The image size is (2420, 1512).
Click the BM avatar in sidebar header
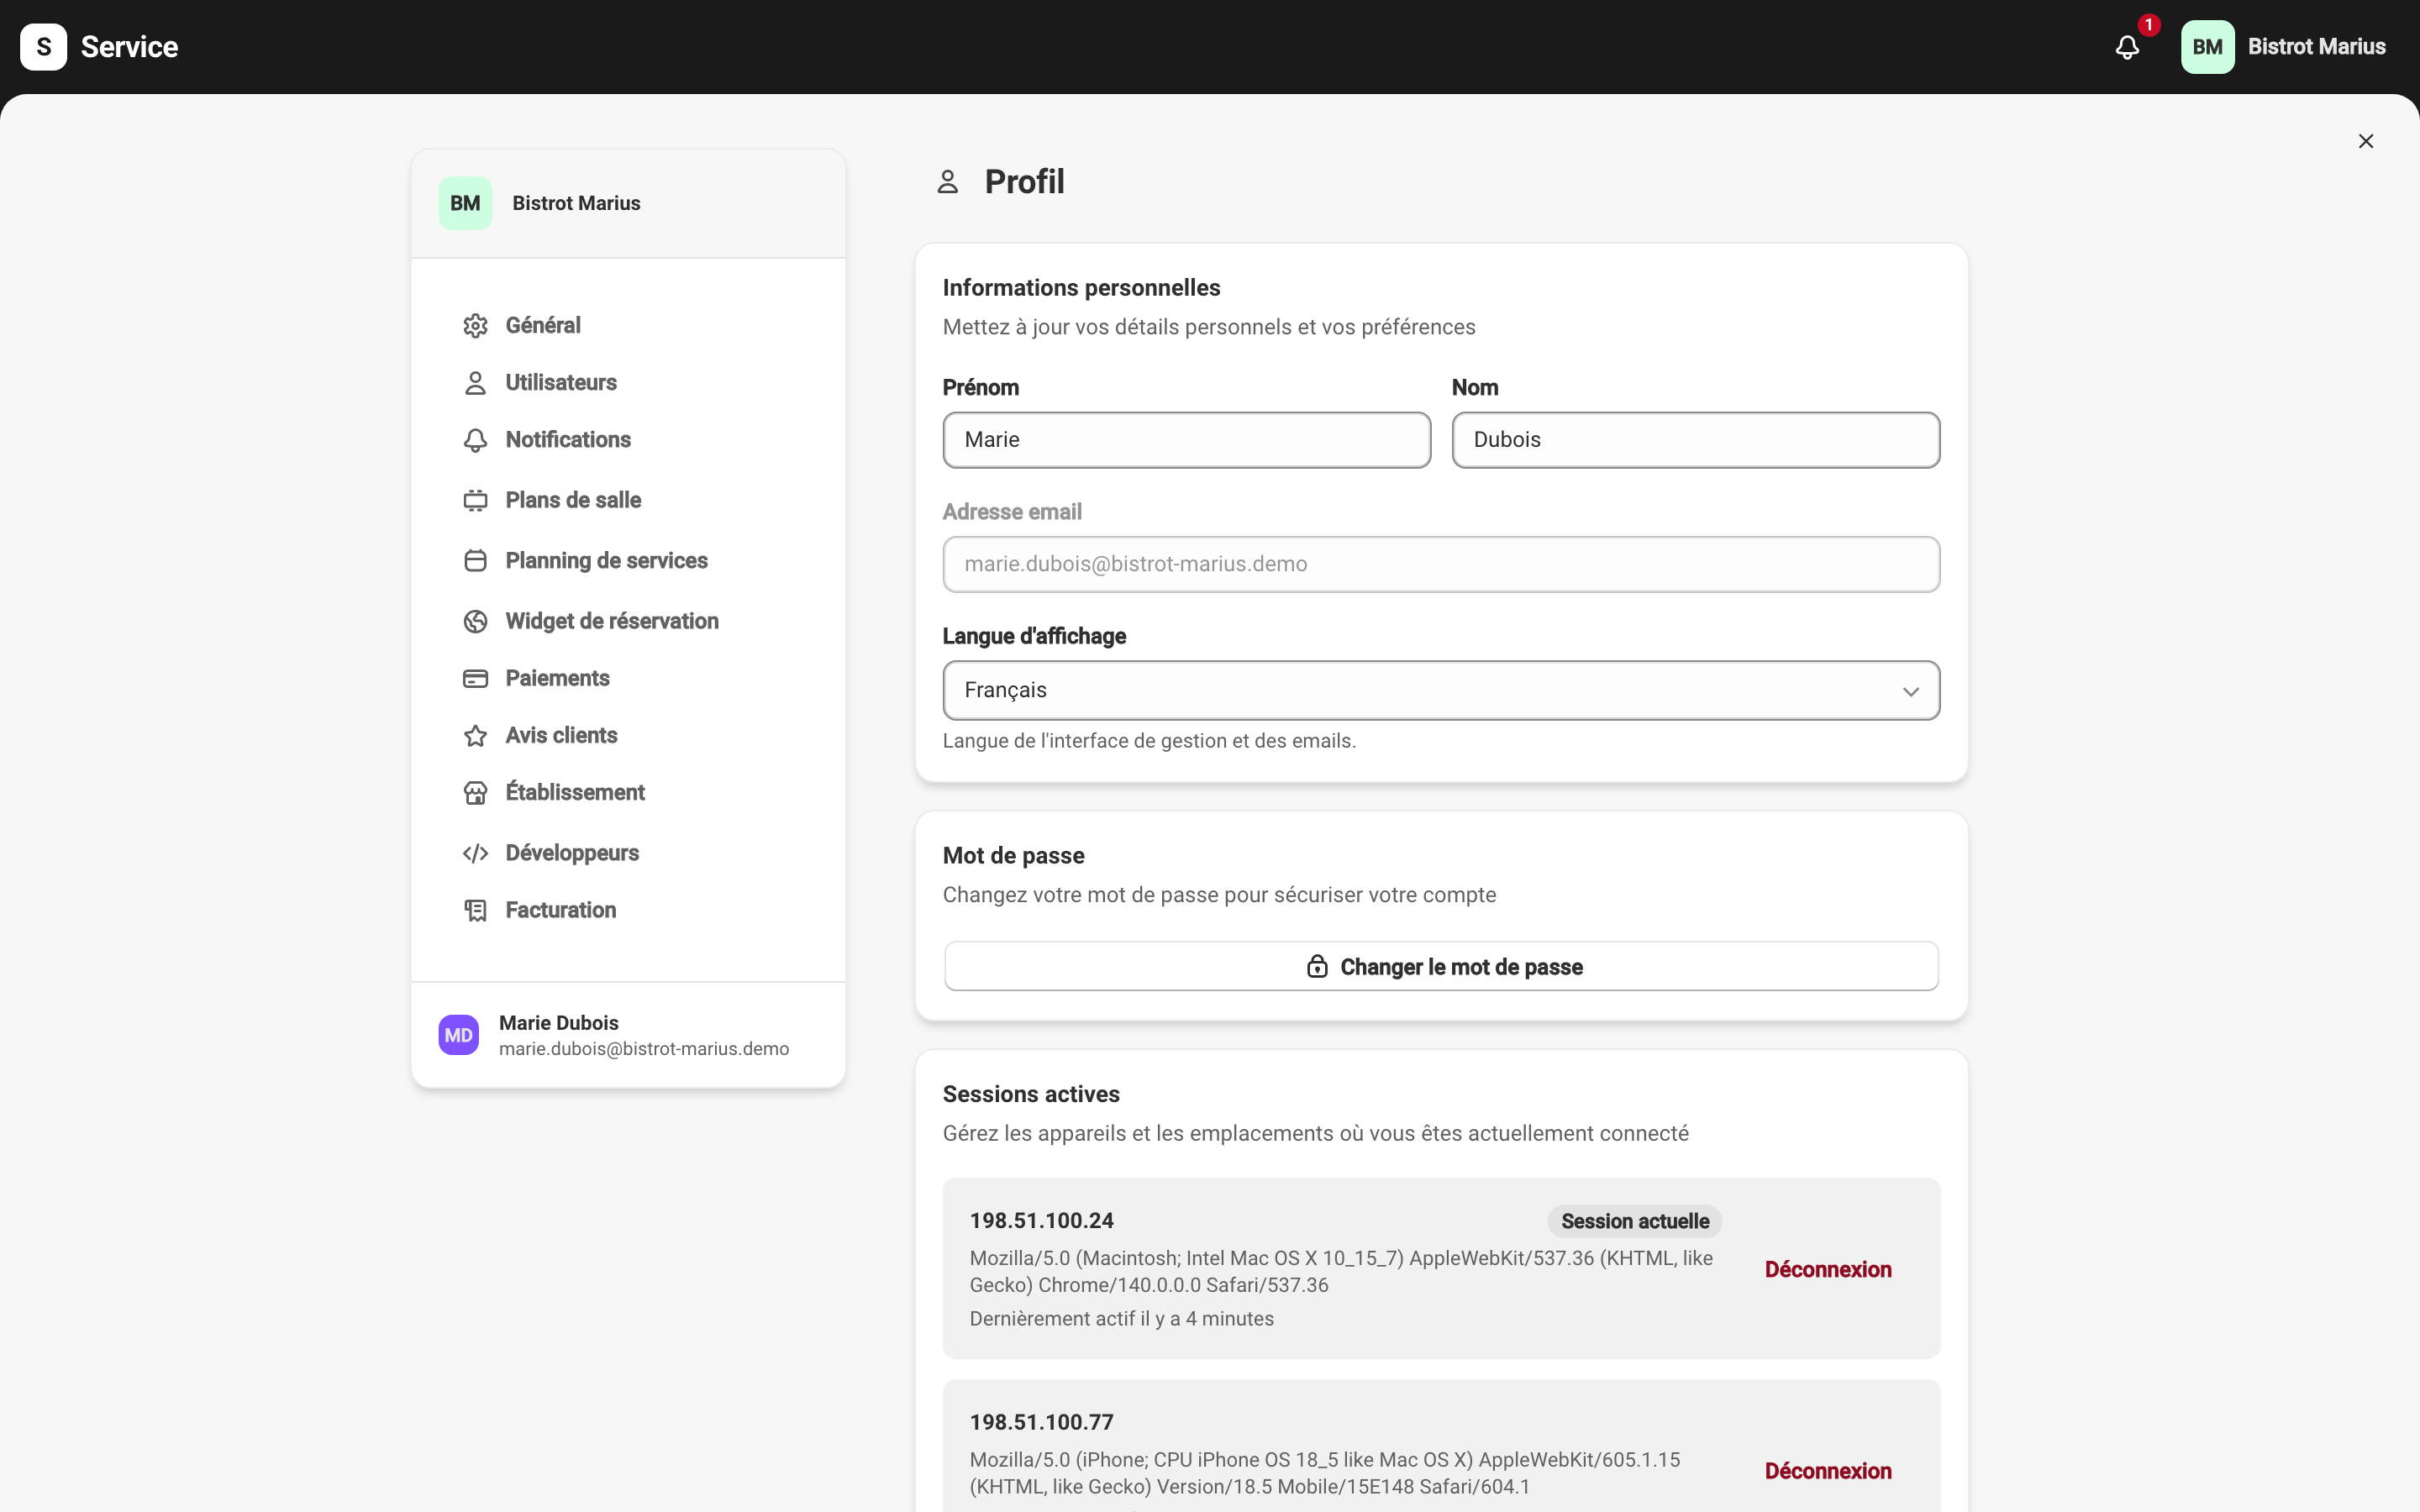[x=465, y=203]
